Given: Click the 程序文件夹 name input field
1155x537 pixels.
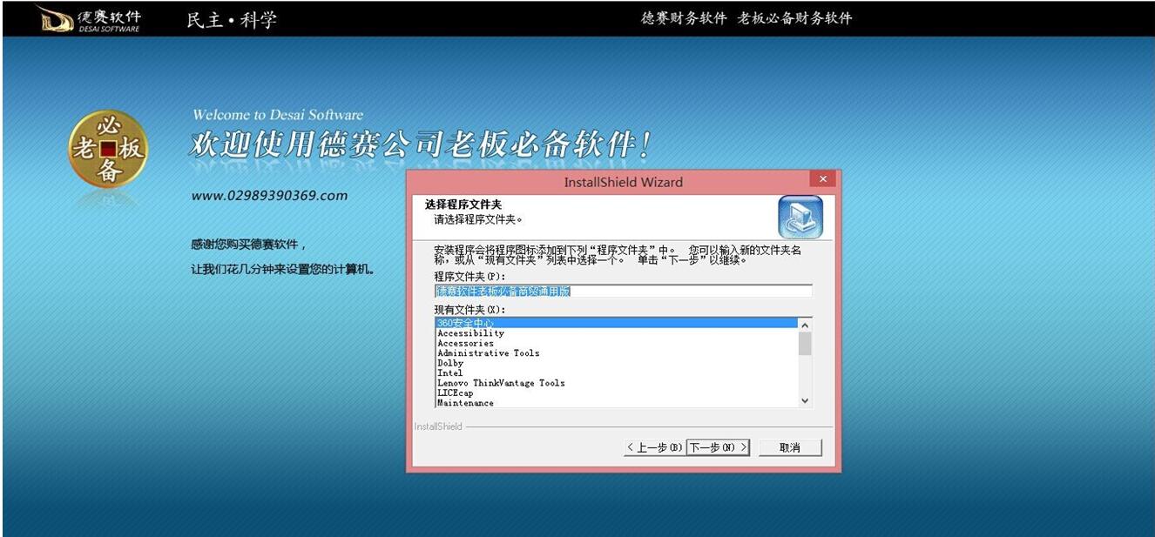Looking at the screenshot, I should click(x=623, y=291).
